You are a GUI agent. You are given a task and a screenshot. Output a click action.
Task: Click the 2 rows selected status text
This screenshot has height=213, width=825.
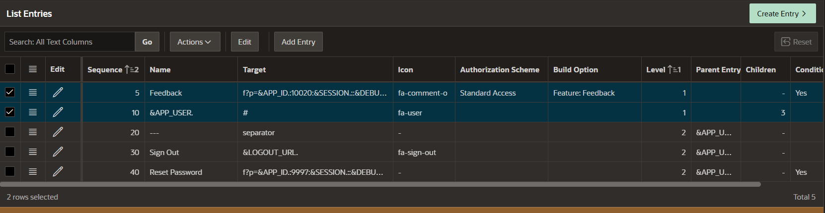coord(32,197)
